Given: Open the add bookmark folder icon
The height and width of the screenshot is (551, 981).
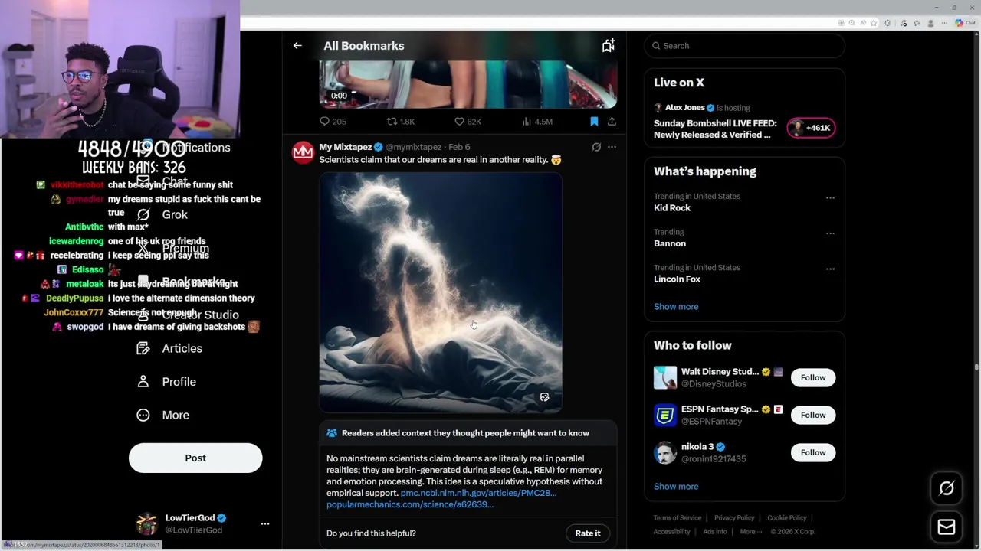Looking at the screenshot, I should click(x=609, y=46).
